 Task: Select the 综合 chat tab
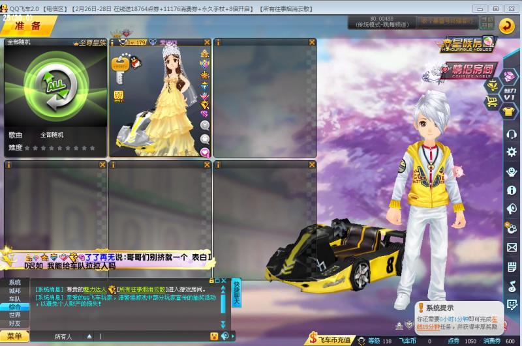point(14,307)
